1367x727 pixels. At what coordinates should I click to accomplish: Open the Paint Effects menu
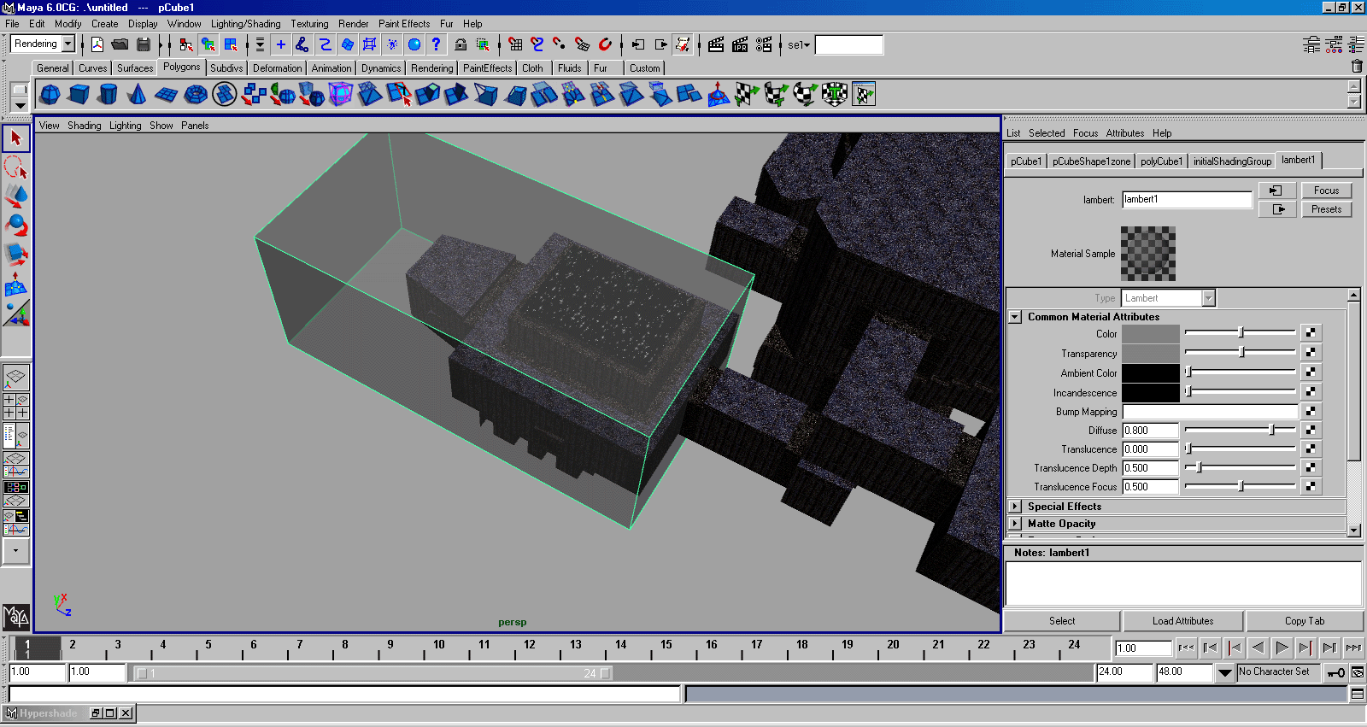click(x=404, y=24)
